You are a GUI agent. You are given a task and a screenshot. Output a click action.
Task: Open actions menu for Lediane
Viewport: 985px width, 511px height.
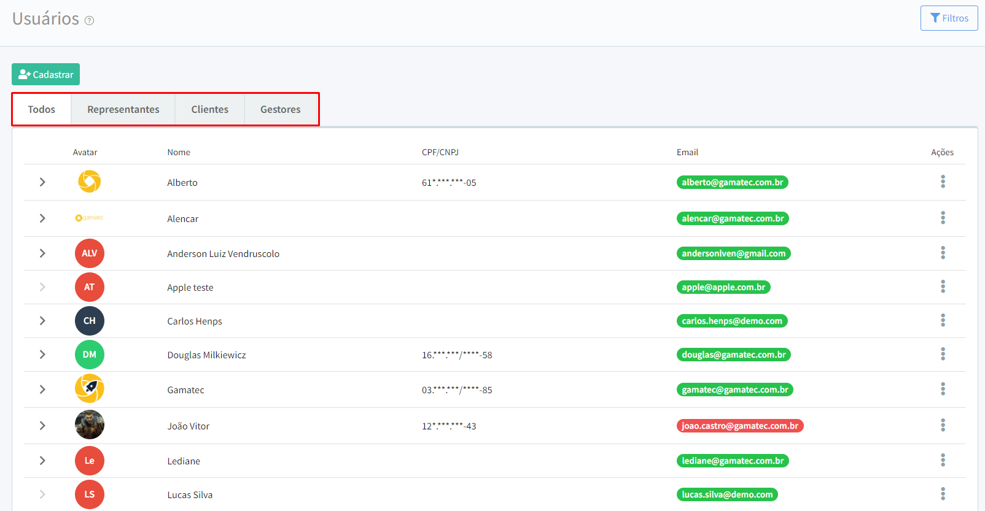click(943, 460)
